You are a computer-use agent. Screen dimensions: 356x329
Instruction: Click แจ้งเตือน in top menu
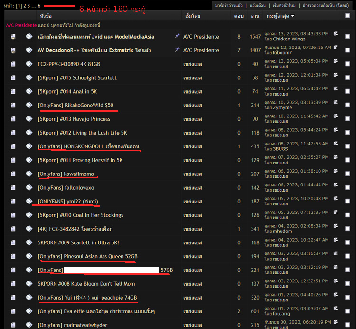tap(258, 5)
